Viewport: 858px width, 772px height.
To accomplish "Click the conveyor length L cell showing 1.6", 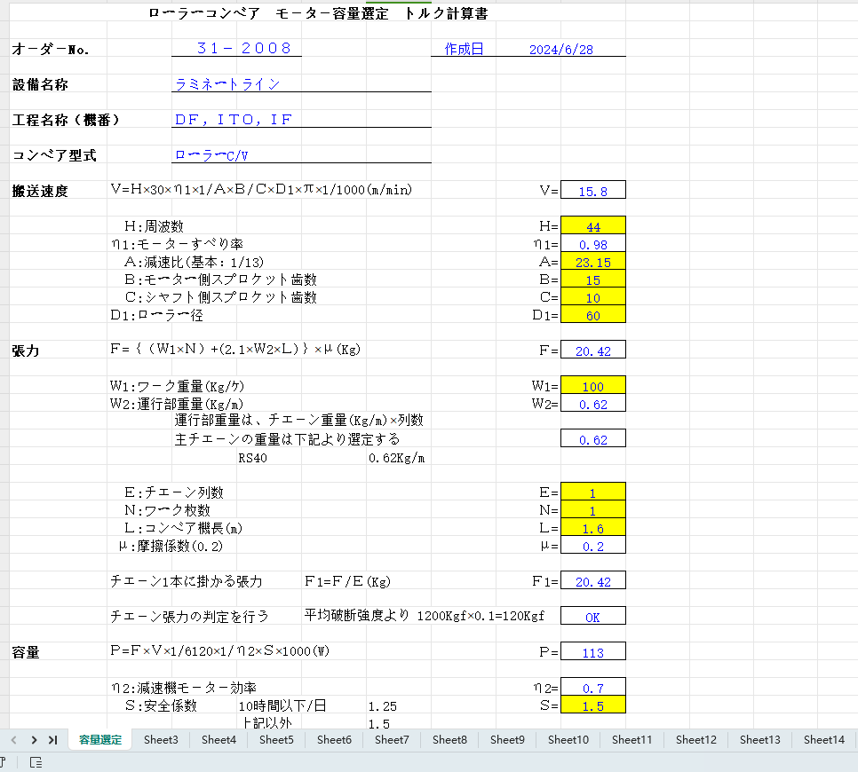I will point(592,527).
